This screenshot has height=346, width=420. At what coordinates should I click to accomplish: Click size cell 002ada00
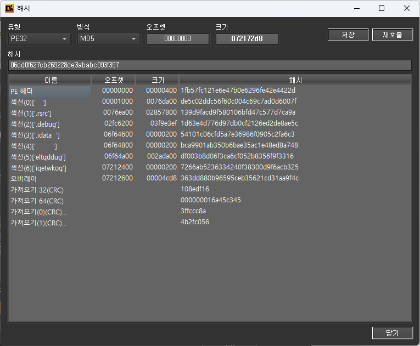tap(162, 156)
